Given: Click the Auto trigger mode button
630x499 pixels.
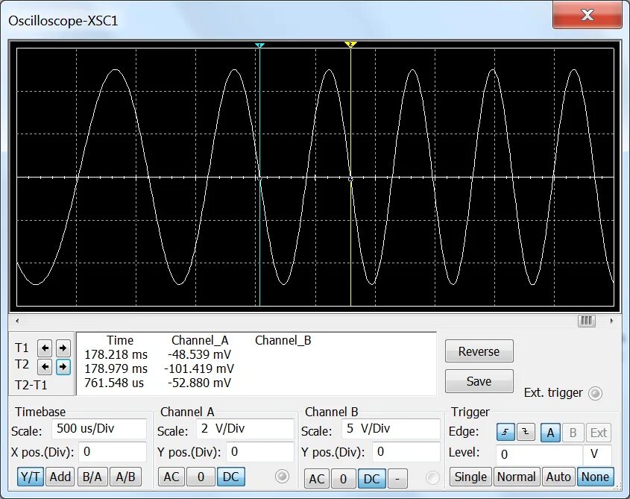Looking at the screenshot, I should 558,477.
